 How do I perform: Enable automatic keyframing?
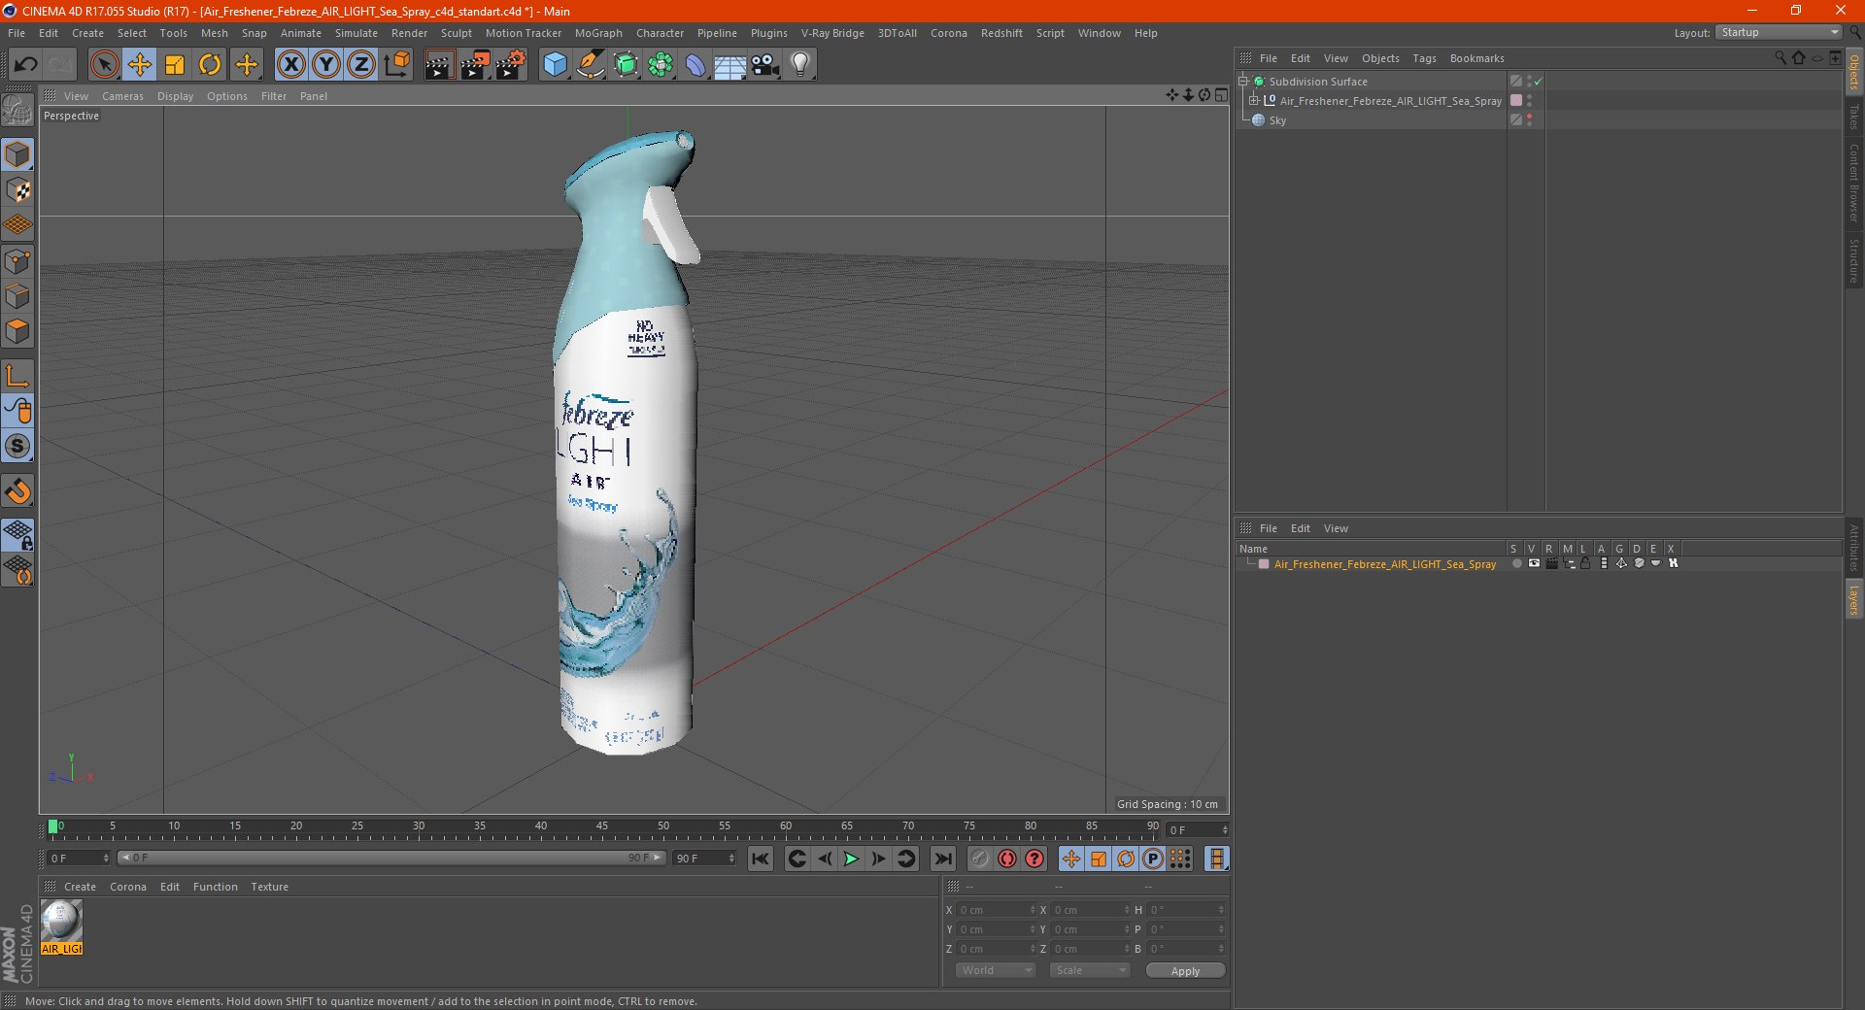(x=1007, y=858)
